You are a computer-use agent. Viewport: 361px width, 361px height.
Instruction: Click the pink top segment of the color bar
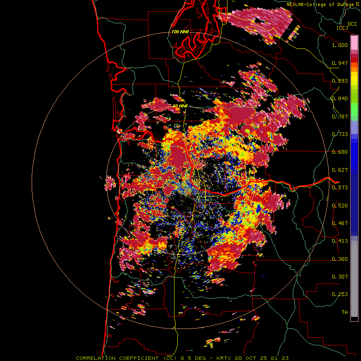[x=354, y=43]
